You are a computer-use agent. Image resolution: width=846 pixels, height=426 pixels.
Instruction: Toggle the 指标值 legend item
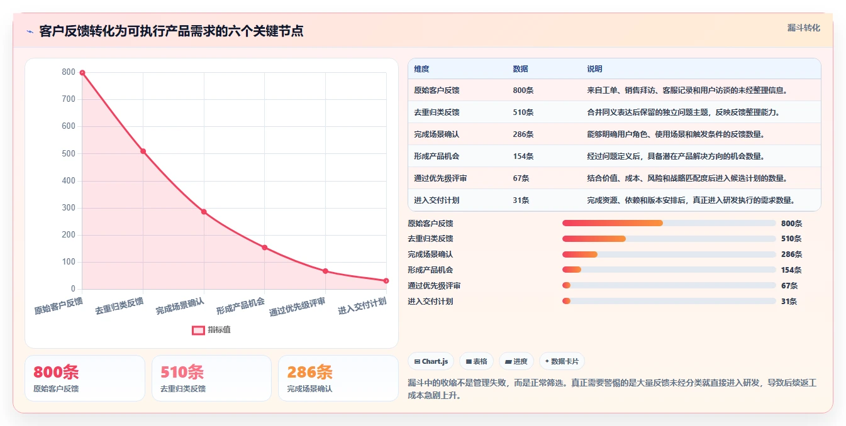(x=211, y=330)
